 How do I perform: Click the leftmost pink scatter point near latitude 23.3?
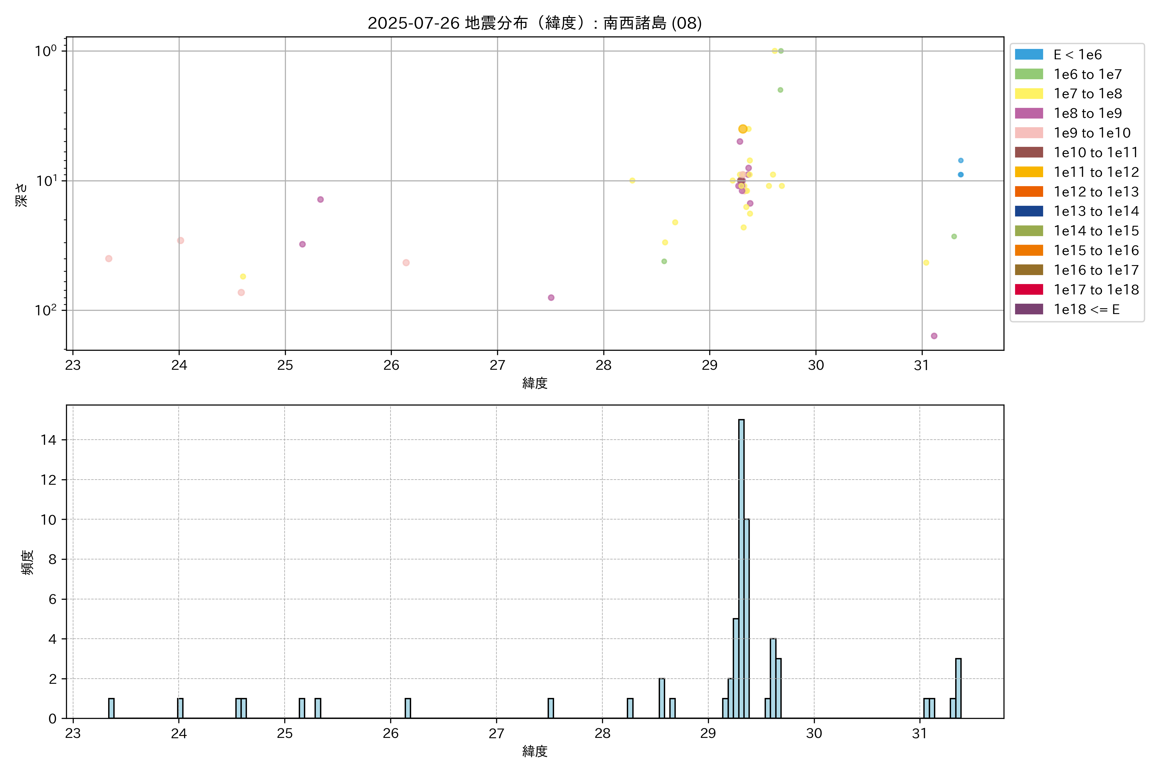click(109, 258)
